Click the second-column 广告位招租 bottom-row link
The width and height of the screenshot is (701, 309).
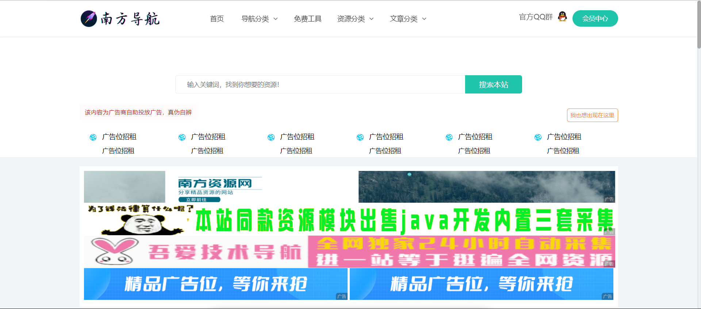(x=207, y=150)
